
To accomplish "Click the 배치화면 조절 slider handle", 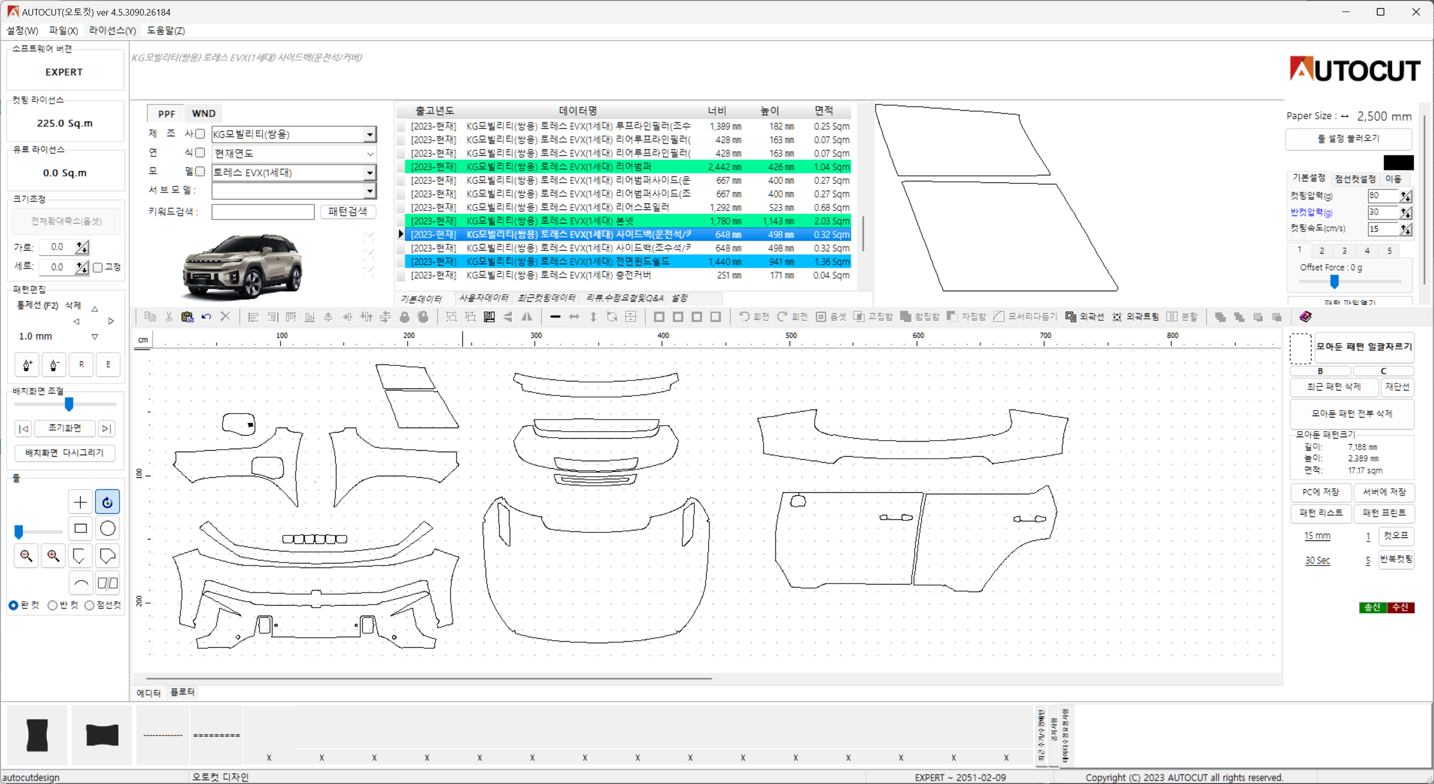I will click(x=69, y=405).
